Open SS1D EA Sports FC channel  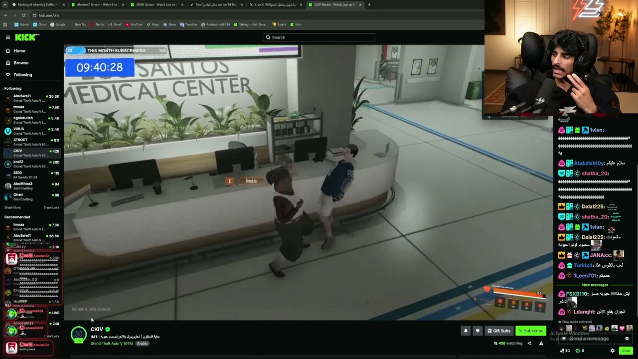(x=32, y=175)
